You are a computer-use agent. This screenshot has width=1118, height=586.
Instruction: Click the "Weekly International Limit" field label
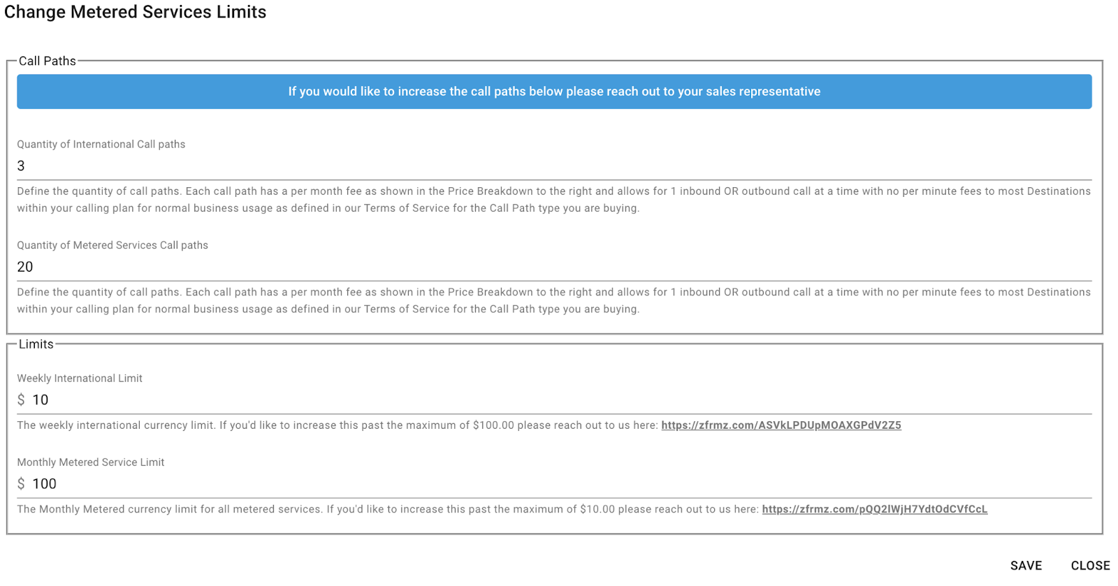(80, 379)
